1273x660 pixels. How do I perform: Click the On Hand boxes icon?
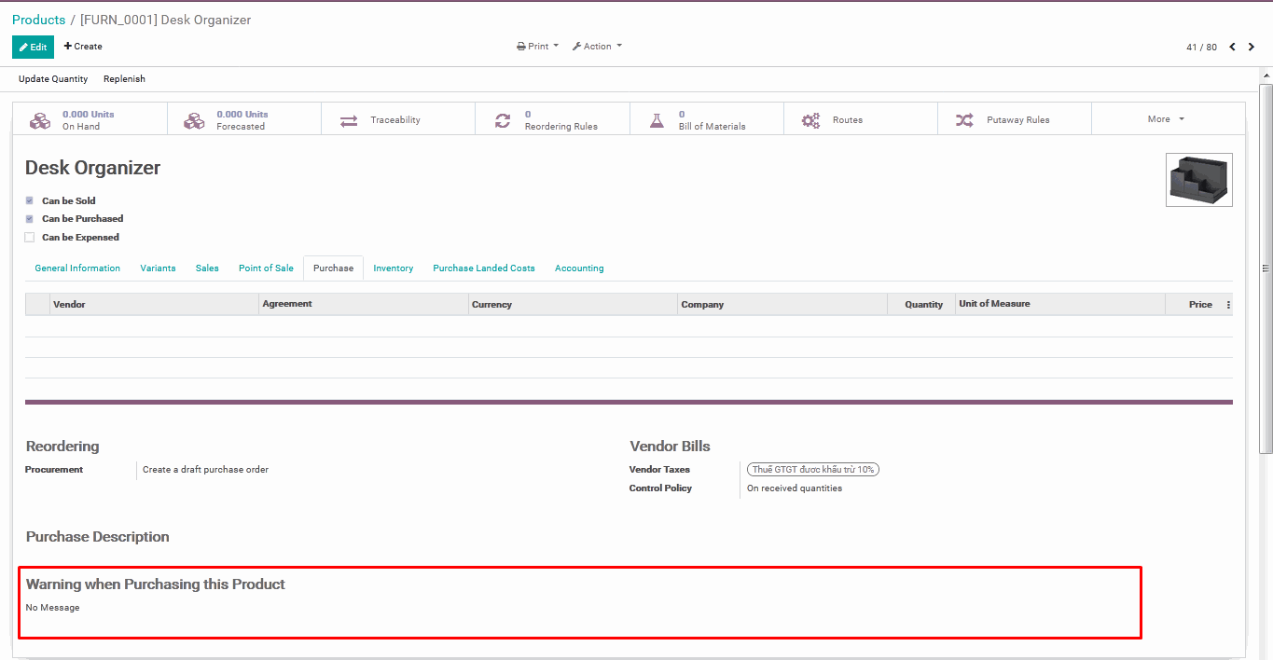pyautogui.click(x=40, y=120)
